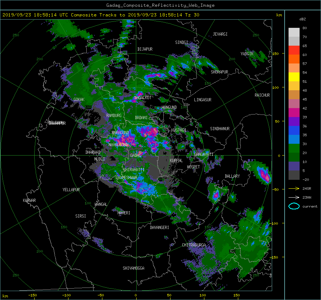The image size is (321, 300).
Task: Click the Gadag_Composite_Reflectivity_Web_Image title
Action: point(160,5)
